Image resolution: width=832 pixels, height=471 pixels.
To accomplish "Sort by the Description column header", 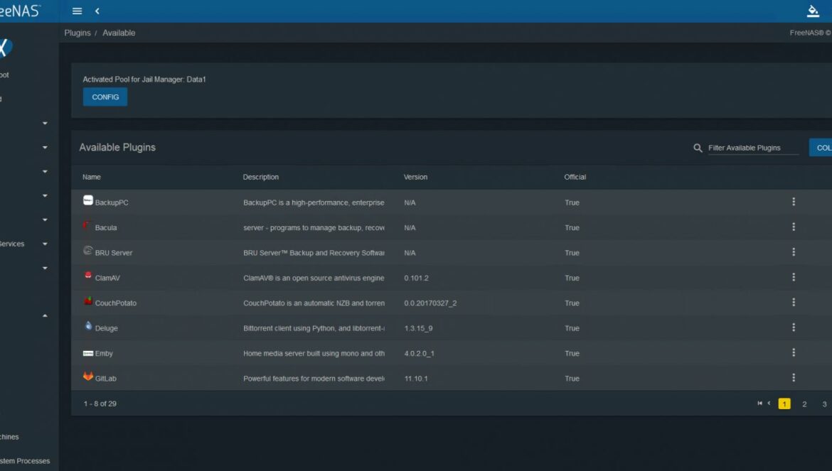I will tap(260, 177).
